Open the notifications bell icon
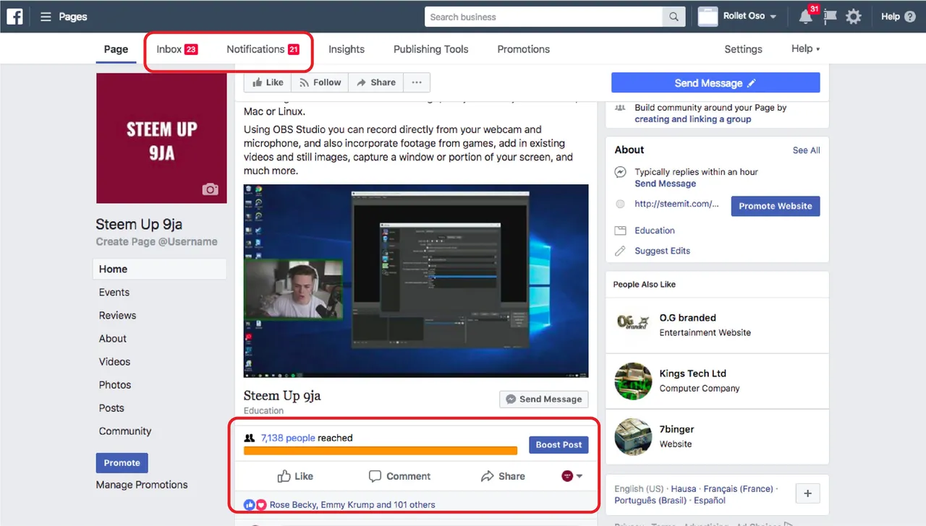 [x=805, y=17]
